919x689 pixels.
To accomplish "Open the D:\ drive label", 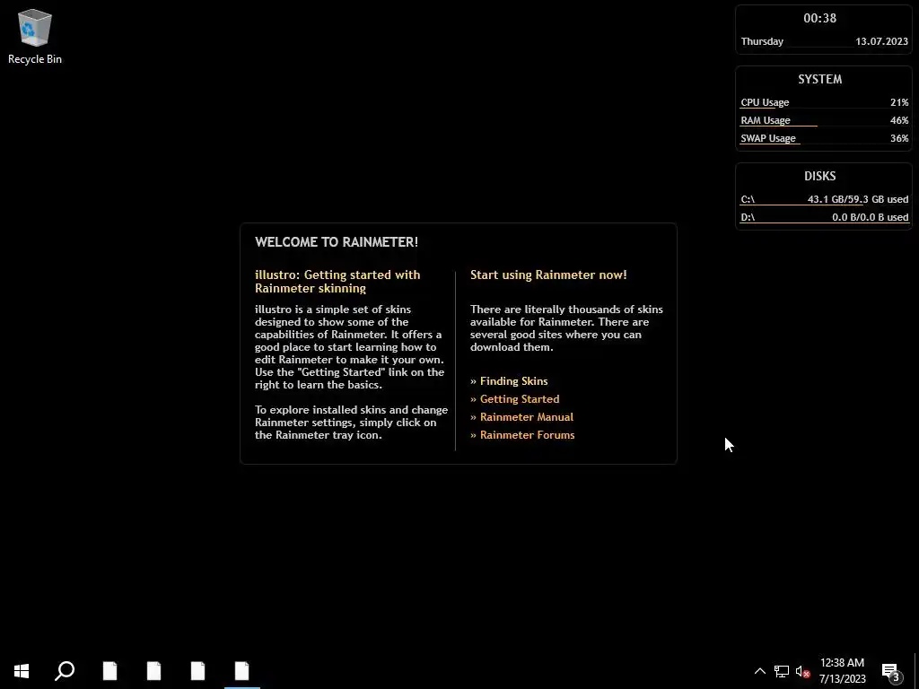I will 748,217.
